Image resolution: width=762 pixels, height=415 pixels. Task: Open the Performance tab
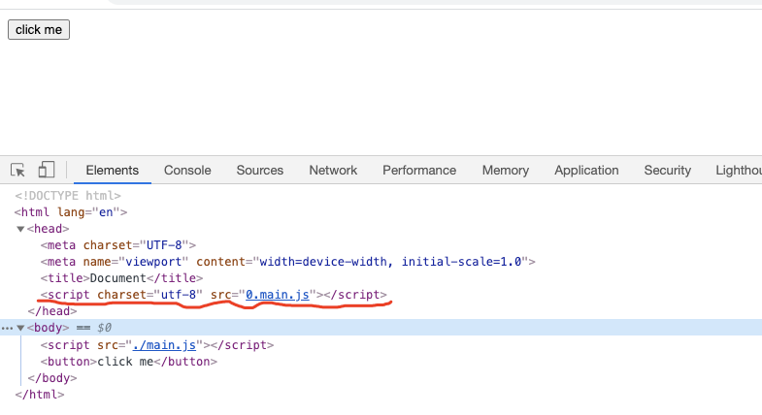(419, 171)
